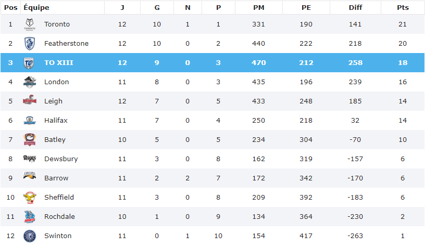Click the Halifax team logo

[x=30, y=121]
